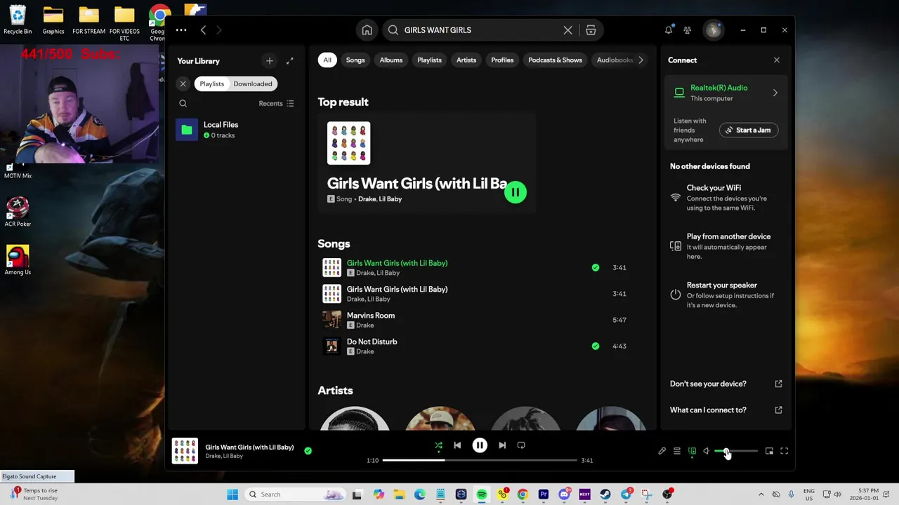
Task: Open the mini player
Action: 769,451
